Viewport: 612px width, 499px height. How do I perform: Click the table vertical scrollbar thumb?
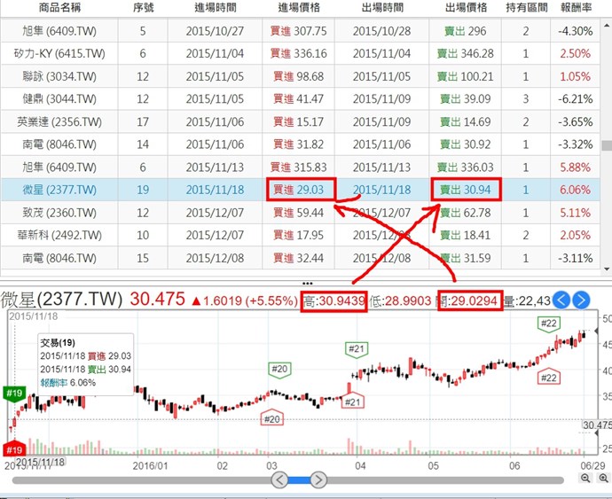coord(607,145)
